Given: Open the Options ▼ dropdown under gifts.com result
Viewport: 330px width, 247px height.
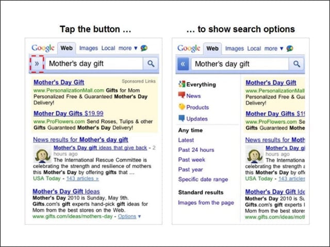Looking at the screenshot, I should [x=129, y=216].
